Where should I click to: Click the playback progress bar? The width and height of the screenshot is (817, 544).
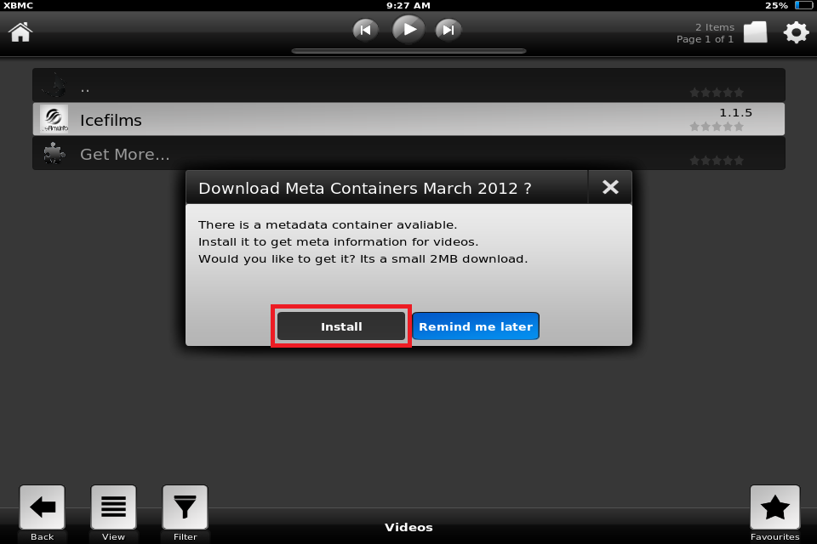pos(409,51)
